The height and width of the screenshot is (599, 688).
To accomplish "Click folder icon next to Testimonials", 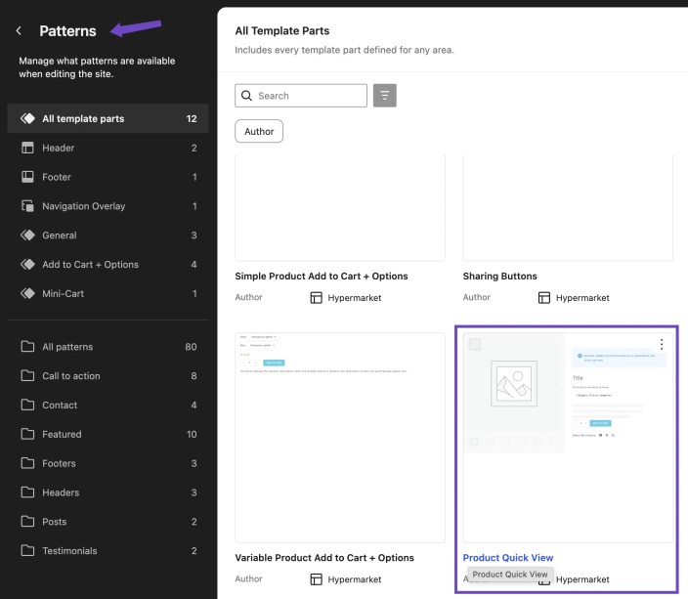I will click(27, 550).
